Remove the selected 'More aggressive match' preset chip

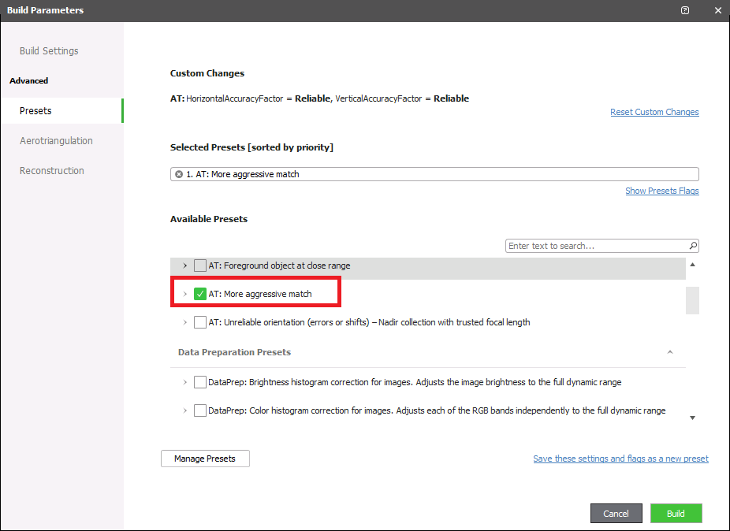pyautogui.click(x=179, y=174)
